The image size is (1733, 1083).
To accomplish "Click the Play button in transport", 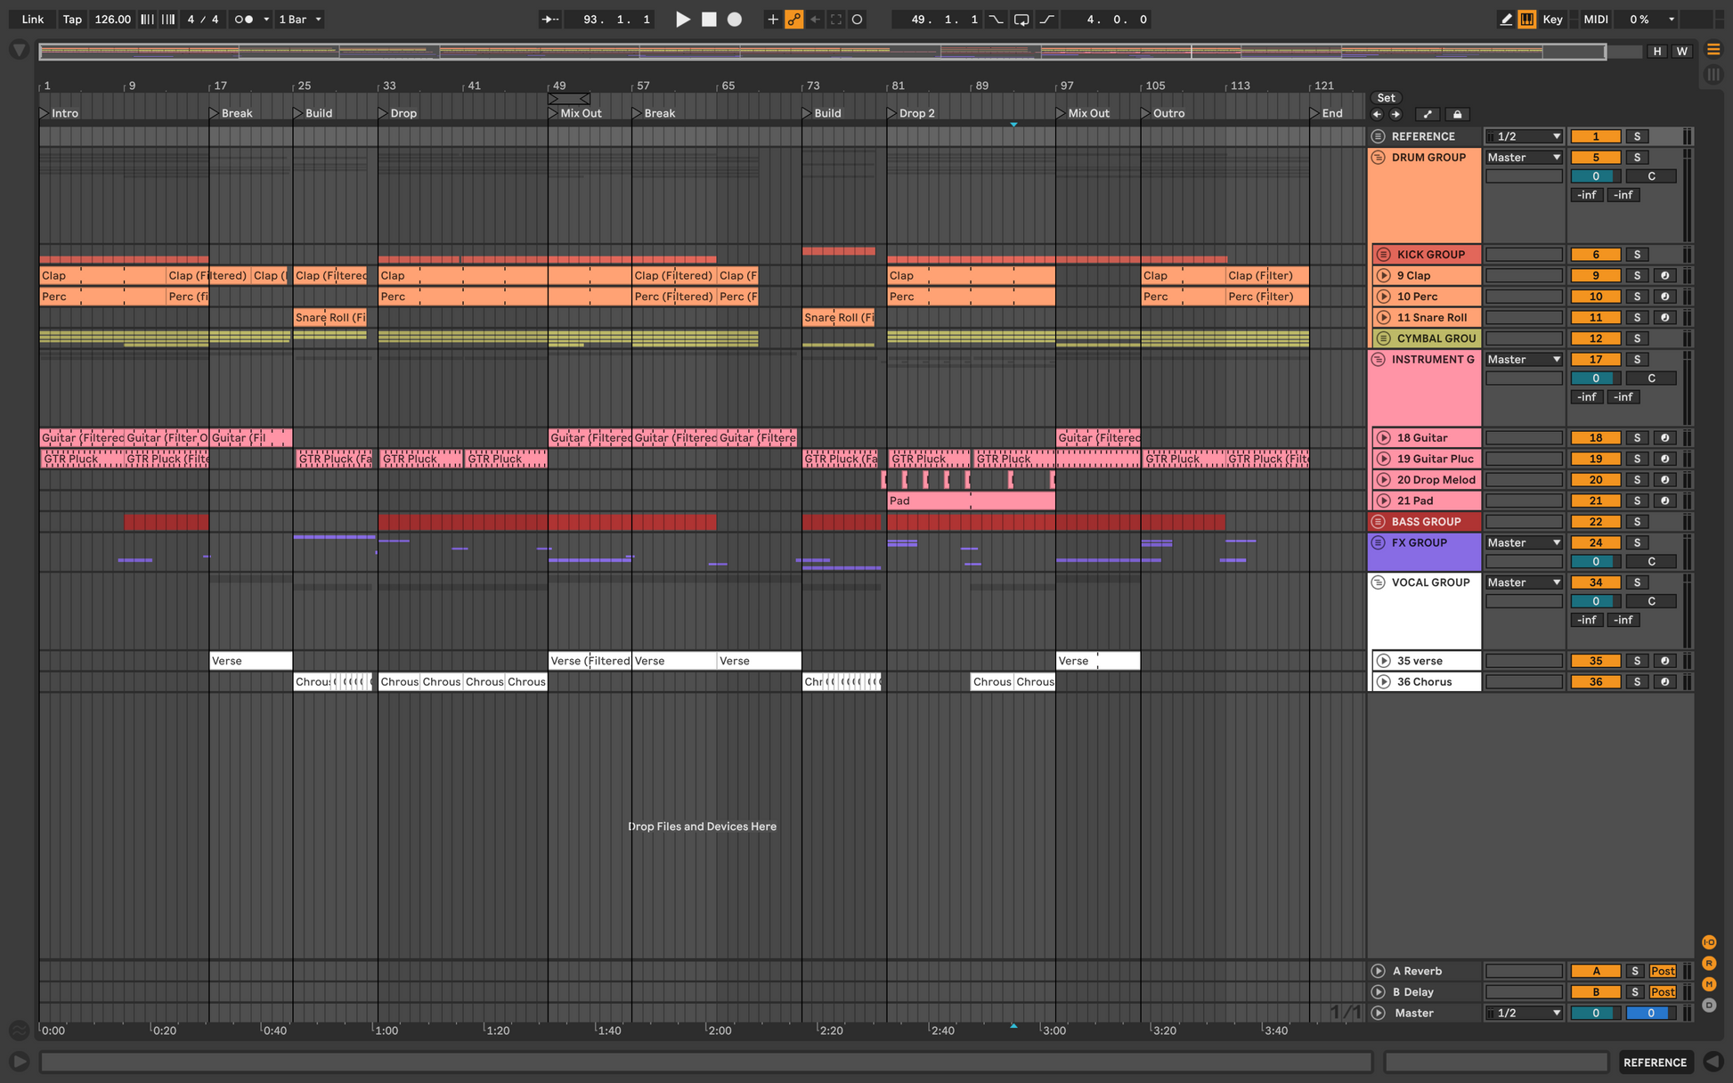I will (x=683, y=20).
